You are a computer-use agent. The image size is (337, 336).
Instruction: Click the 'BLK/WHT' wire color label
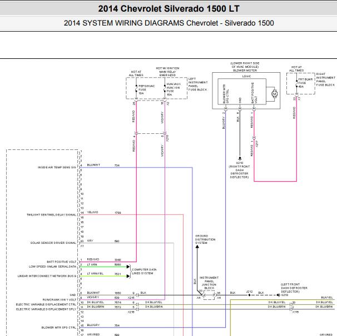[93, 293]
